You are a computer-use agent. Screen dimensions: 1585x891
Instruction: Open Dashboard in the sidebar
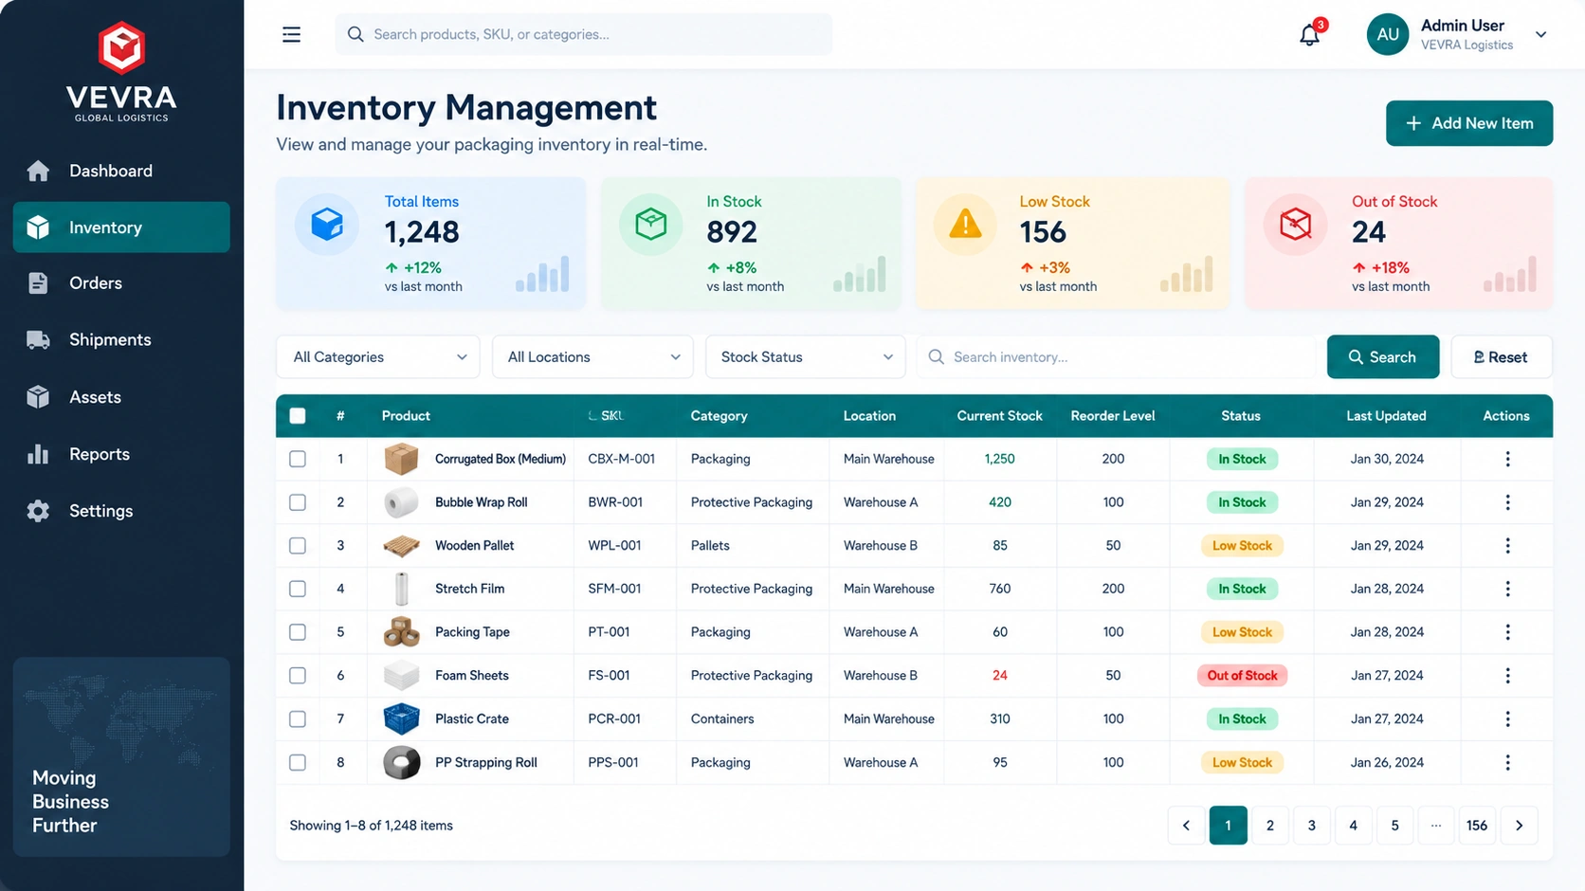pyautogui.click(x=121, y=171)
